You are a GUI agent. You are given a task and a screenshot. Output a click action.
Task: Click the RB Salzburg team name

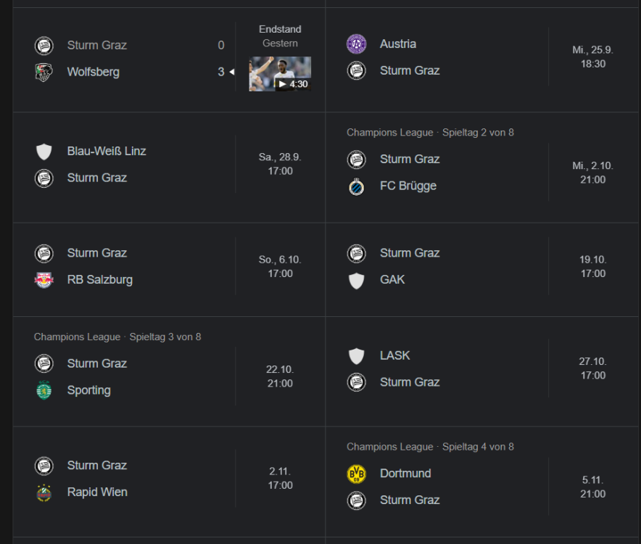(x=100, y=280)
